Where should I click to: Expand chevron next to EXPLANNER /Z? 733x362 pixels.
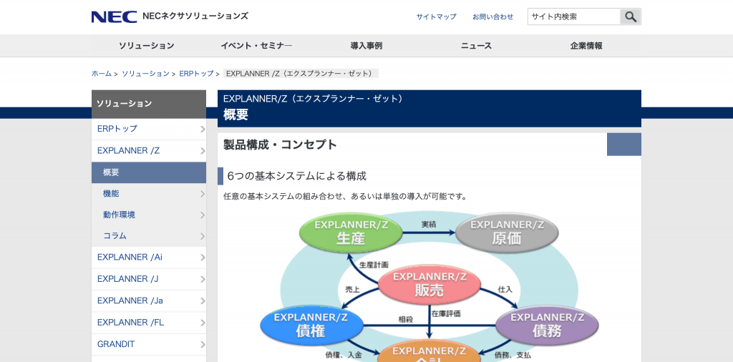tap(203, 151)
